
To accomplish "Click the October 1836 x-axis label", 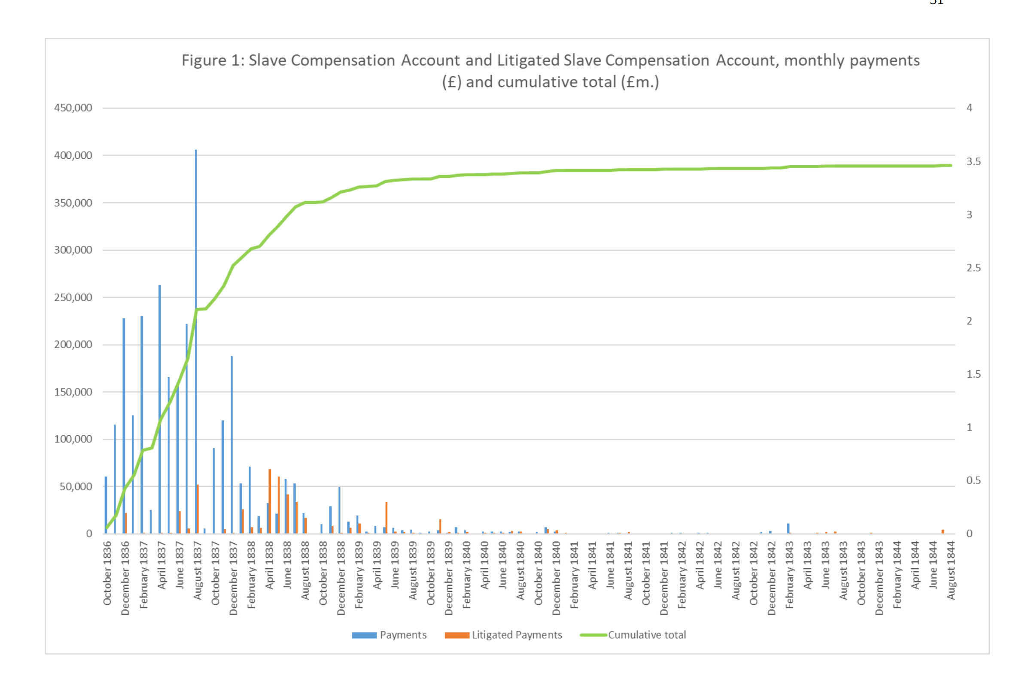I will [107, 573].
